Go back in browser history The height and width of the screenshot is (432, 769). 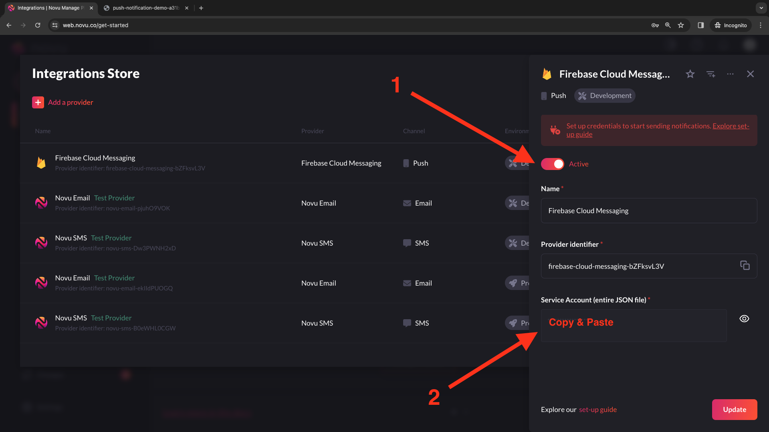pos(9,25)
